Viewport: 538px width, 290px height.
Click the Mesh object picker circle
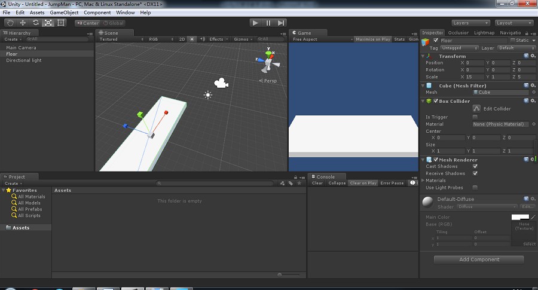534,92
